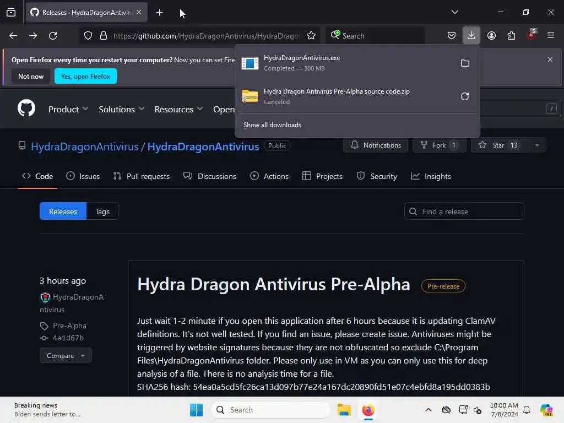Switch to the Issues tab
The width and height of the screenshot is (564, 423).
[83, 176]
